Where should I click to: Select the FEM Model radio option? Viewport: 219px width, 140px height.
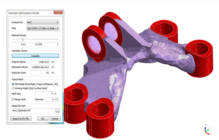13,84
